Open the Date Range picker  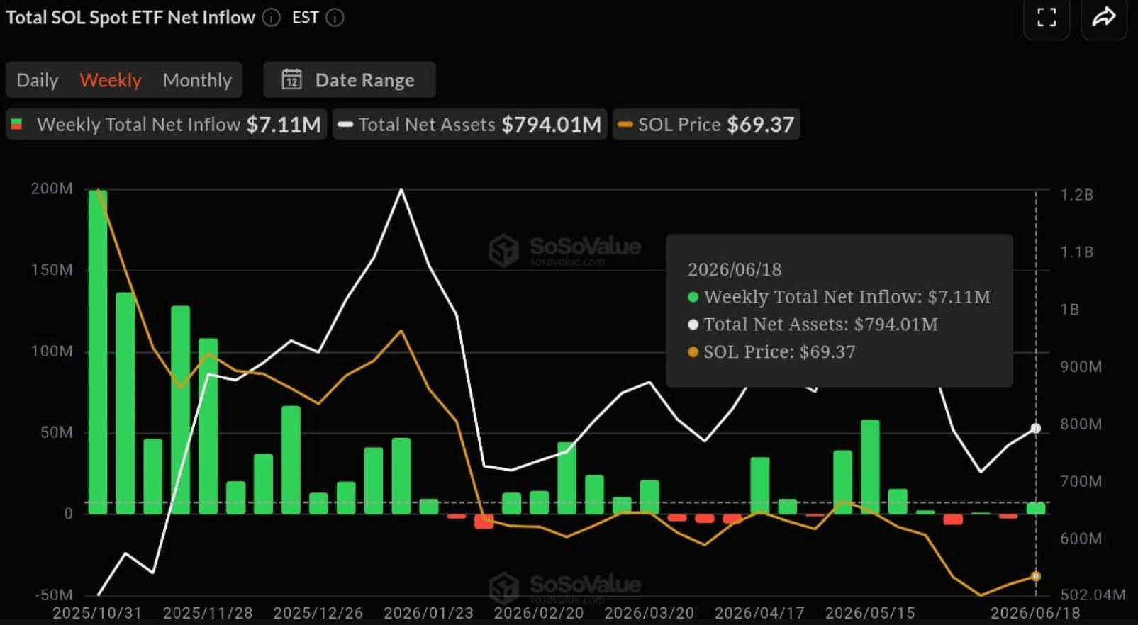pyautogui.click(x=349, y=79)
